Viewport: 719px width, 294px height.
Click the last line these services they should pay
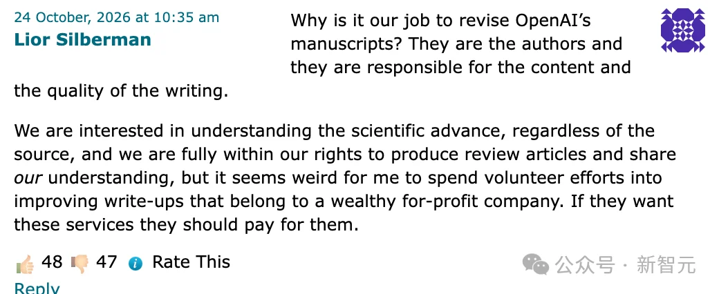(x=186, y=225)
